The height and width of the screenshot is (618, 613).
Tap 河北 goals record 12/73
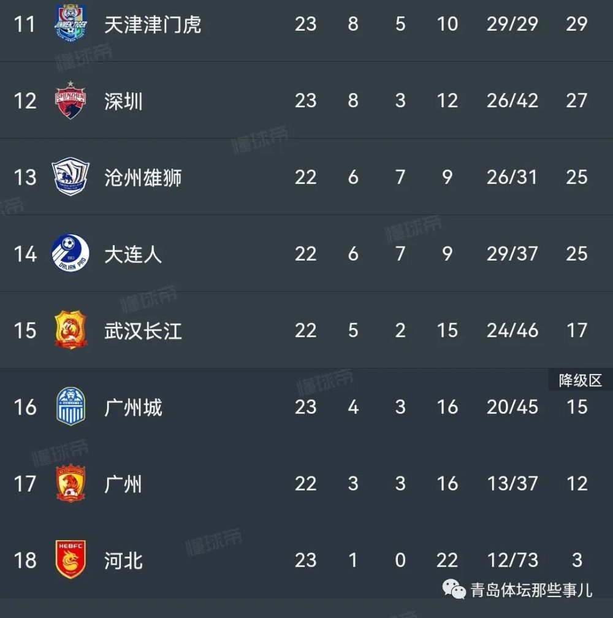point(512,560)
